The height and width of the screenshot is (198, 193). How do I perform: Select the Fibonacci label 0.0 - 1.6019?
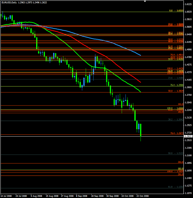[176, 10]
